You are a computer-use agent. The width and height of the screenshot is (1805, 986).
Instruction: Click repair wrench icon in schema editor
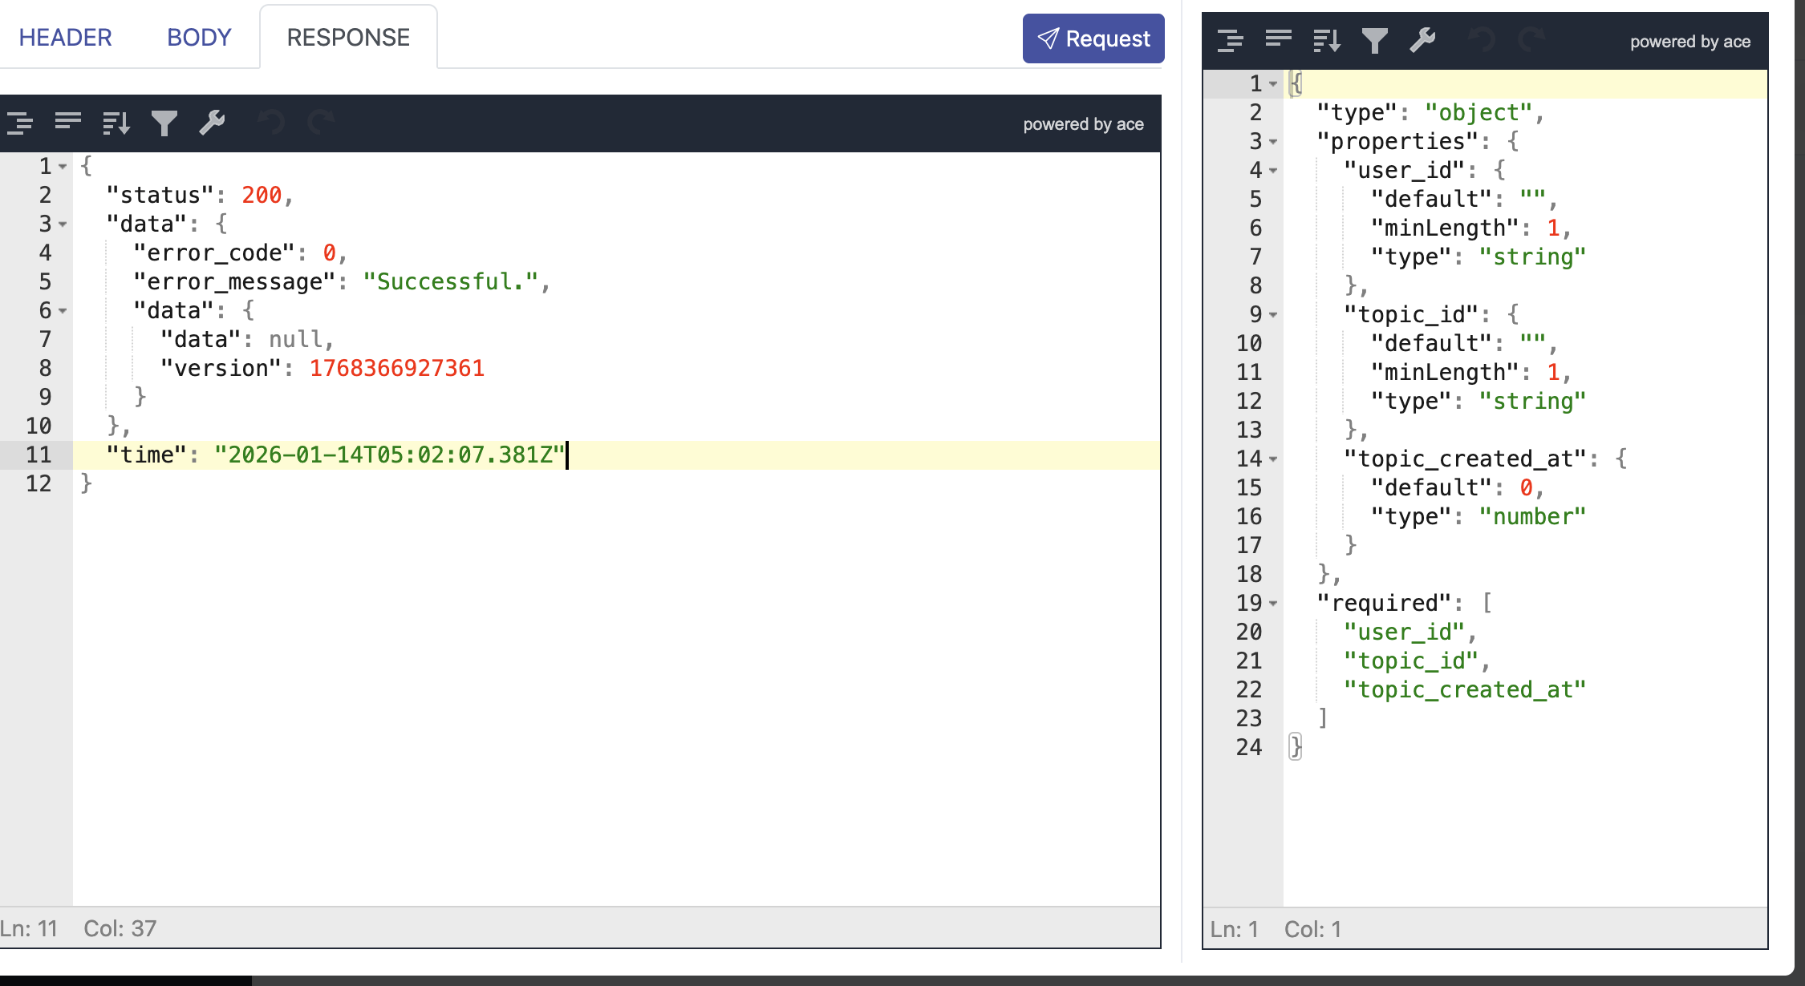coord(1422,40)
